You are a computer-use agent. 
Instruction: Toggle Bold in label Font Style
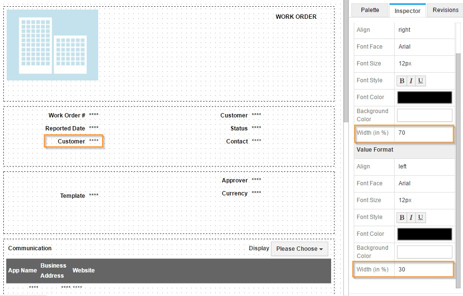coord(402,81)
